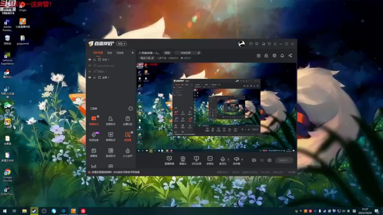
Task: Edit the stream category tag under title
Action: [147, 58]
